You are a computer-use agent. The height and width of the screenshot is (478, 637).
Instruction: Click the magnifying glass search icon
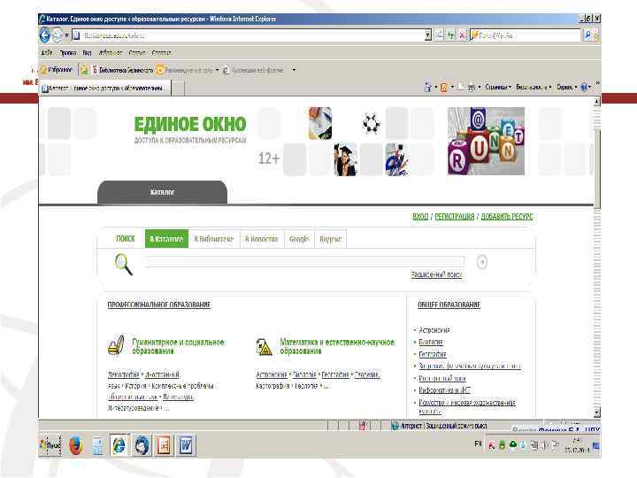click(x=124, y=264)
